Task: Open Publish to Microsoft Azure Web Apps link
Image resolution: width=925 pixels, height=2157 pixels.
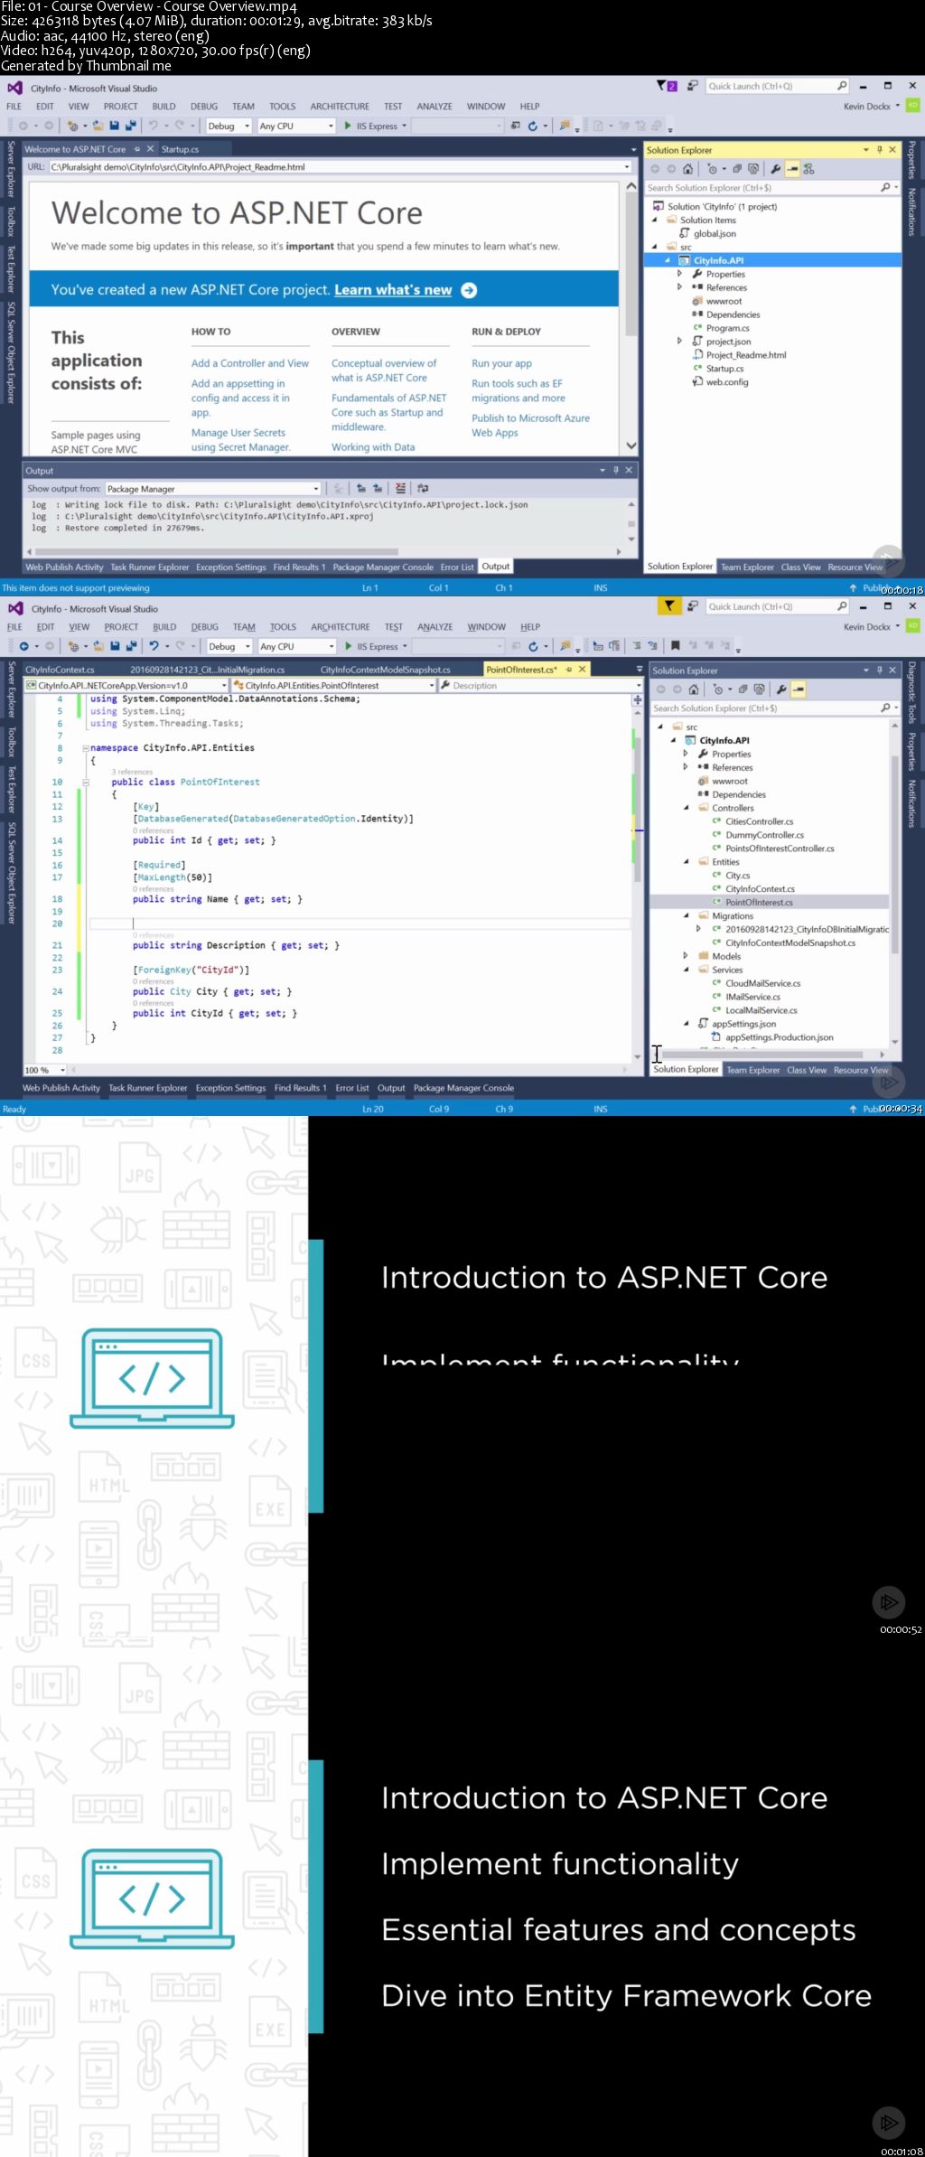Action: tap(530, 426)
